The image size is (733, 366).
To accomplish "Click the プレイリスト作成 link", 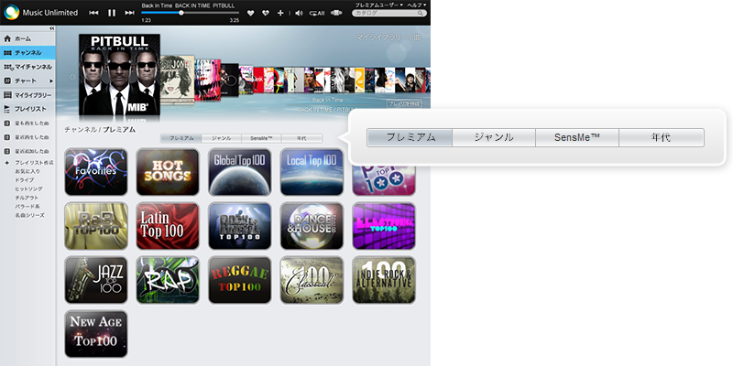I will (x=33, y=162).
